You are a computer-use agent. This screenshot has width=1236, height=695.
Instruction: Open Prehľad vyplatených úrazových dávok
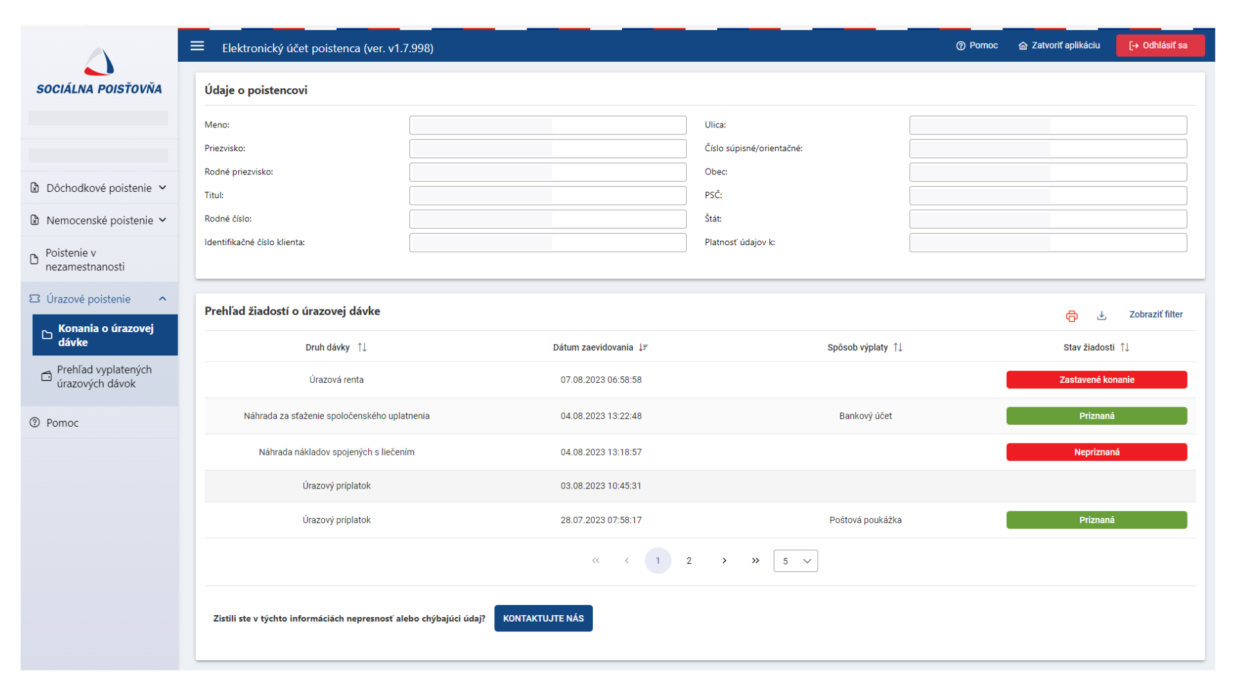pyautogui.click(x=105, y=376)
